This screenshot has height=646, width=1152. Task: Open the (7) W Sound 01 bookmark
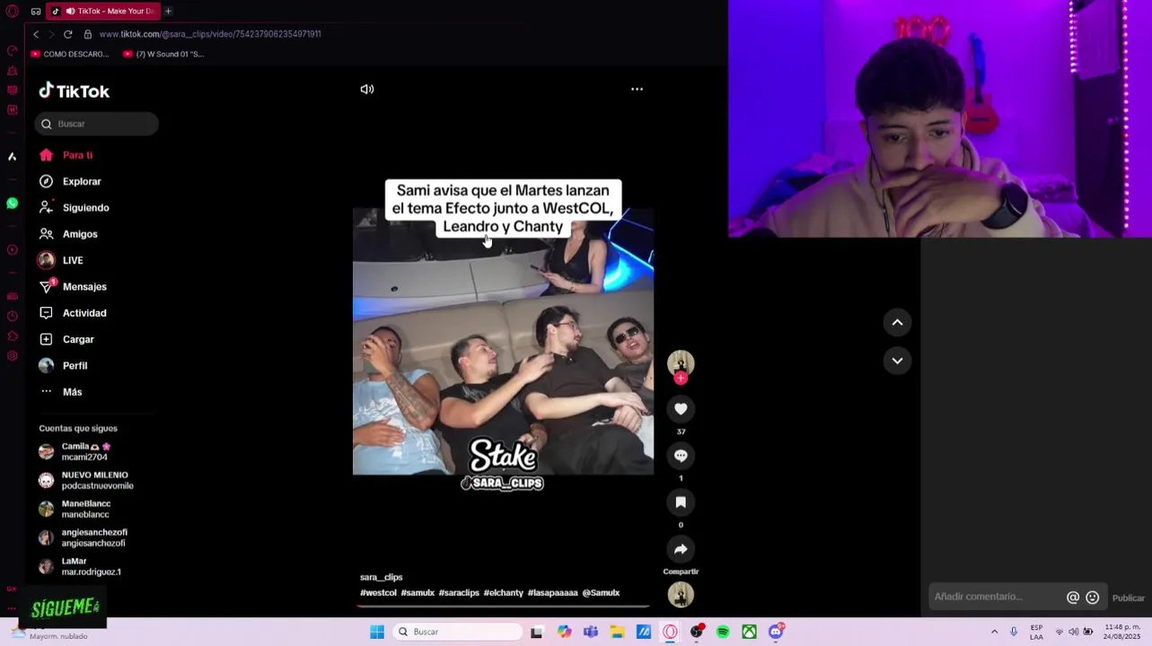(x=163, y=54)
